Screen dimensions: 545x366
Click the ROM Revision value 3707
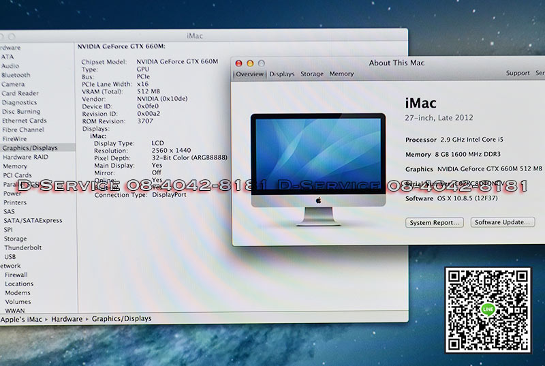[x=145, y=121]
